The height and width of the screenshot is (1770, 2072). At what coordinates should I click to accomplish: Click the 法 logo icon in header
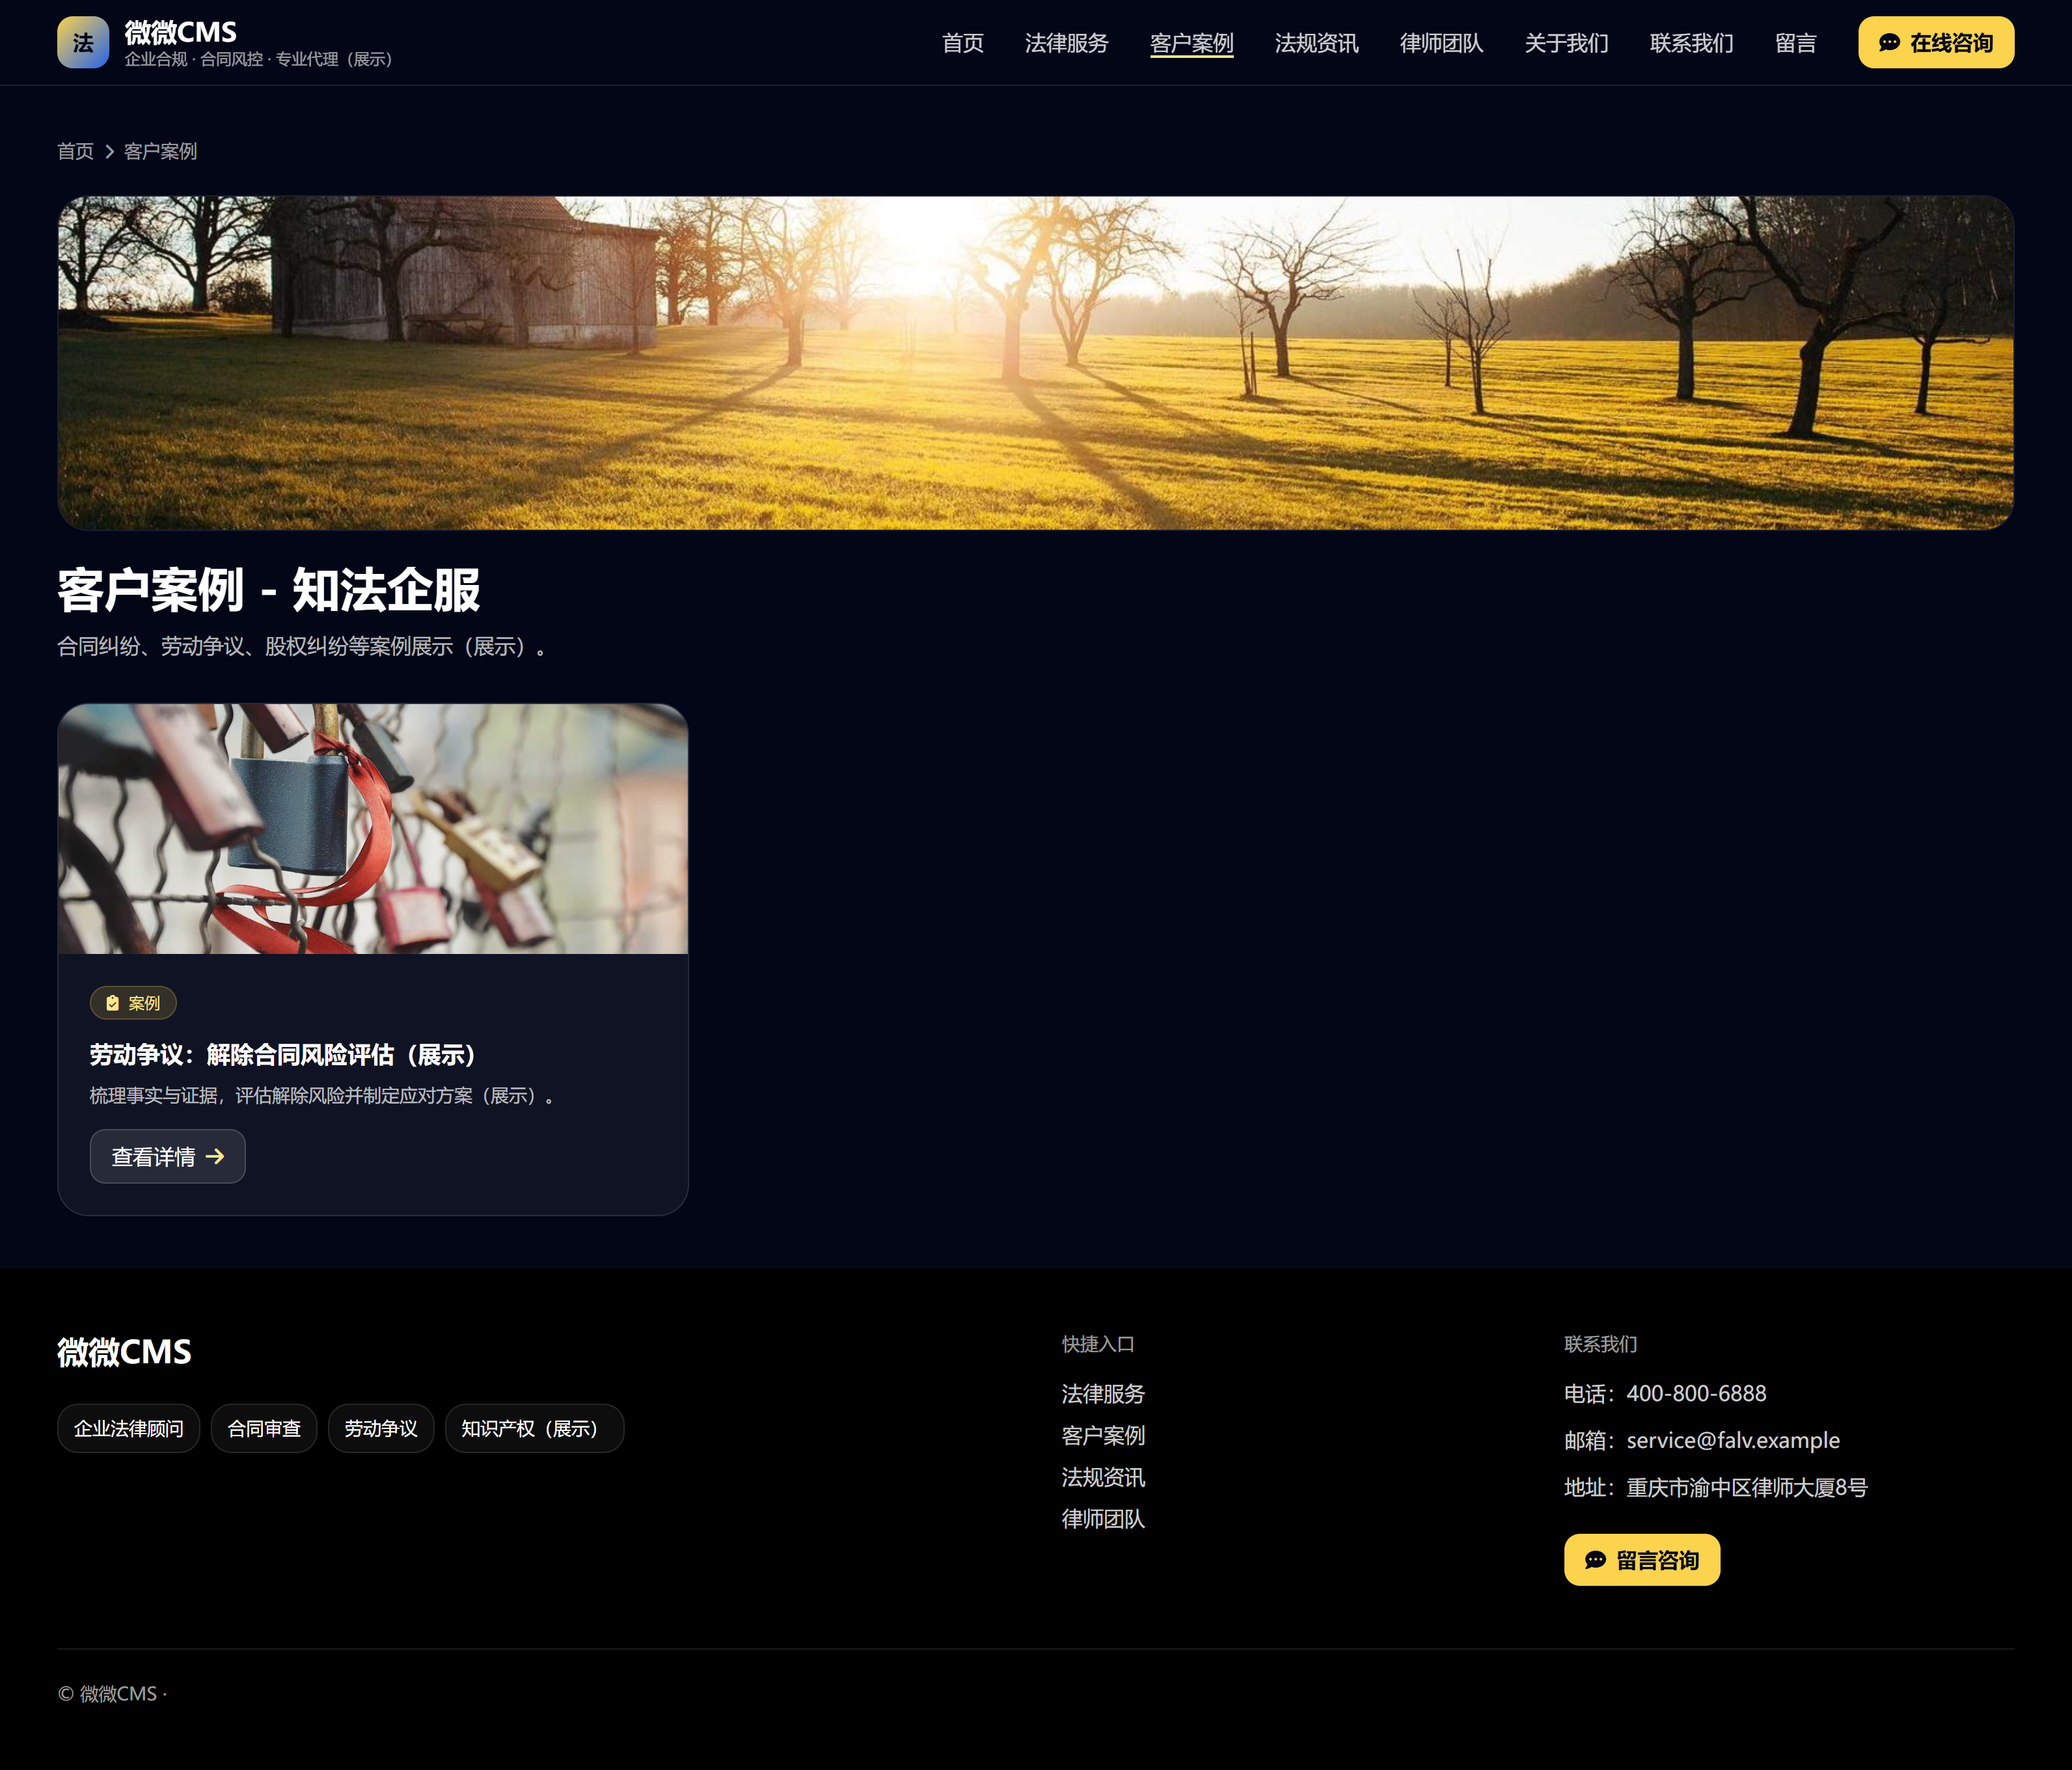83,43
